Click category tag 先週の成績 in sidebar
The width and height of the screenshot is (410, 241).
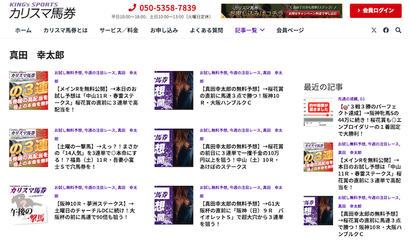[x=348, y=99]
